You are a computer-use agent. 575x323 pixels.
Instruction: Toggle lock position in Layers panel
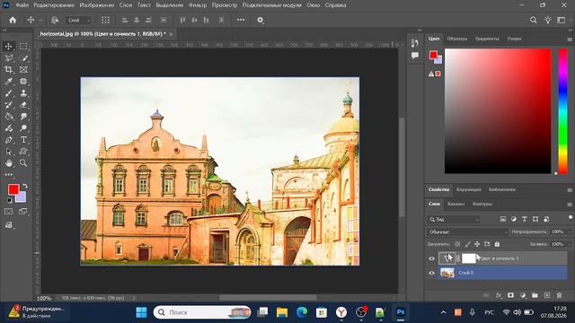477,244
